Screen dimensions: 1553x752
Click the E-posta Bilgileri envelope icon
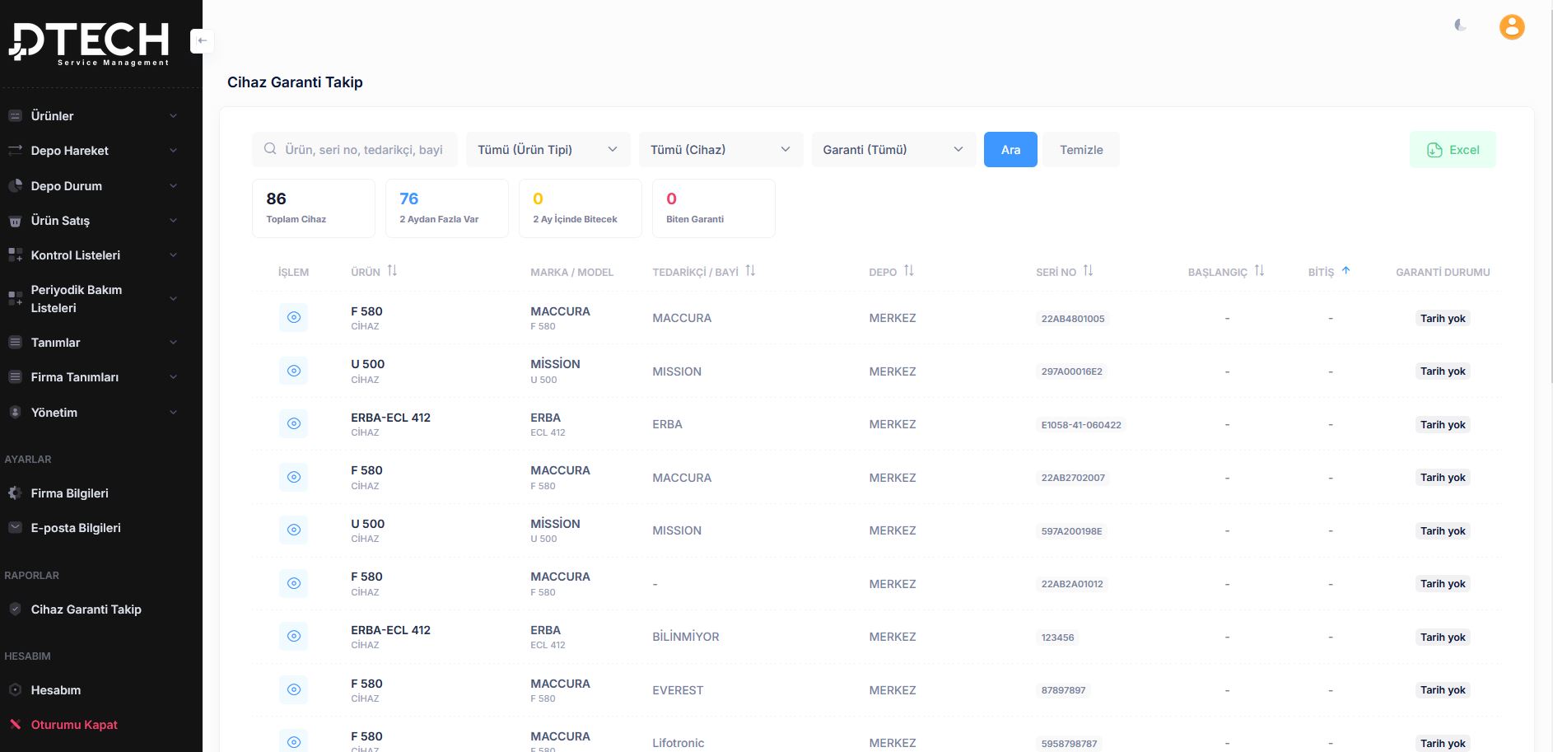[x=15, y=528]
